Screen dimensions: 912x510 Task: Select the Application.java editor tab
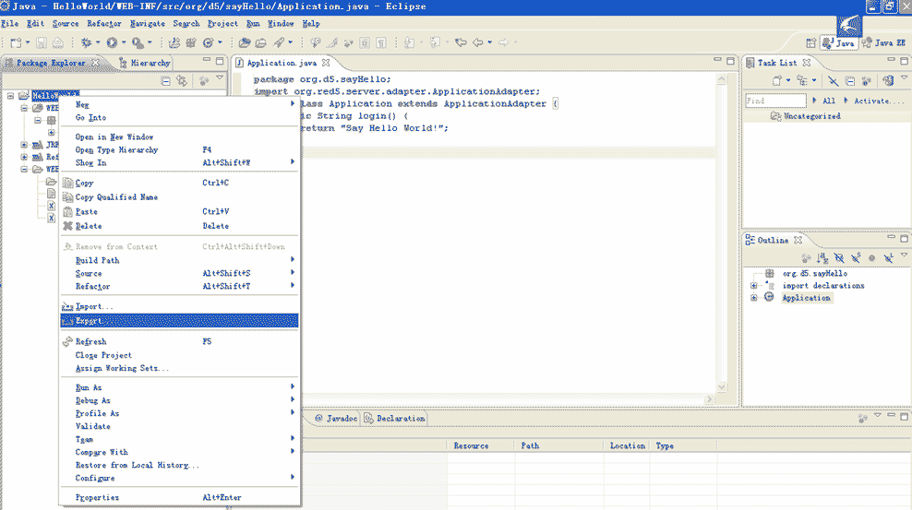click(x=282, y=63)
